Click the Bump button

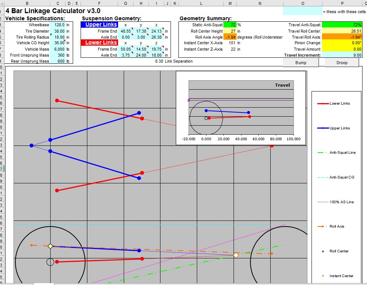[301, 63]
